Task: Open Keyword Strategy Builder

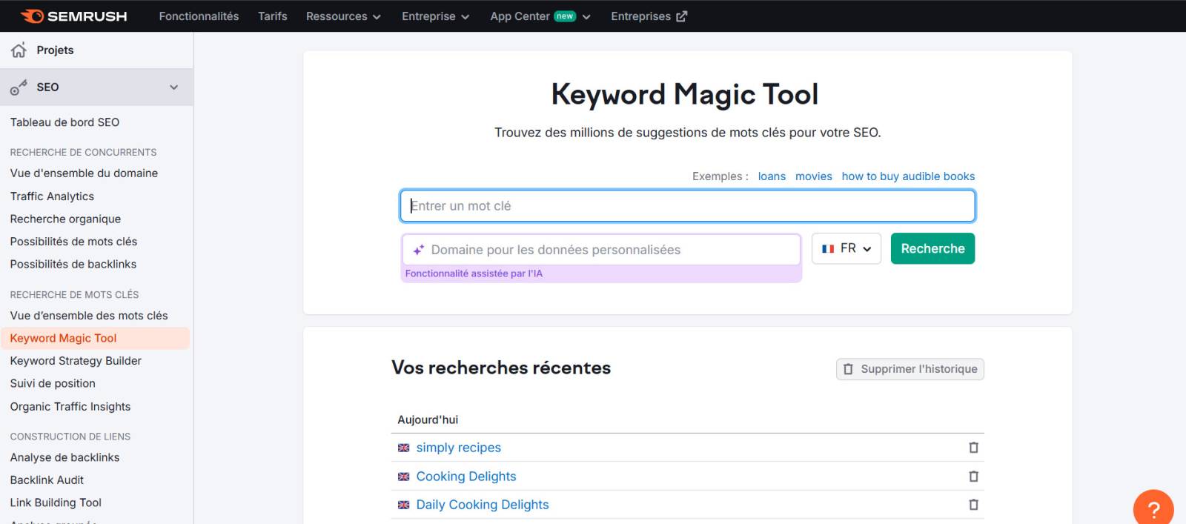Action: [x=76, y=361]
